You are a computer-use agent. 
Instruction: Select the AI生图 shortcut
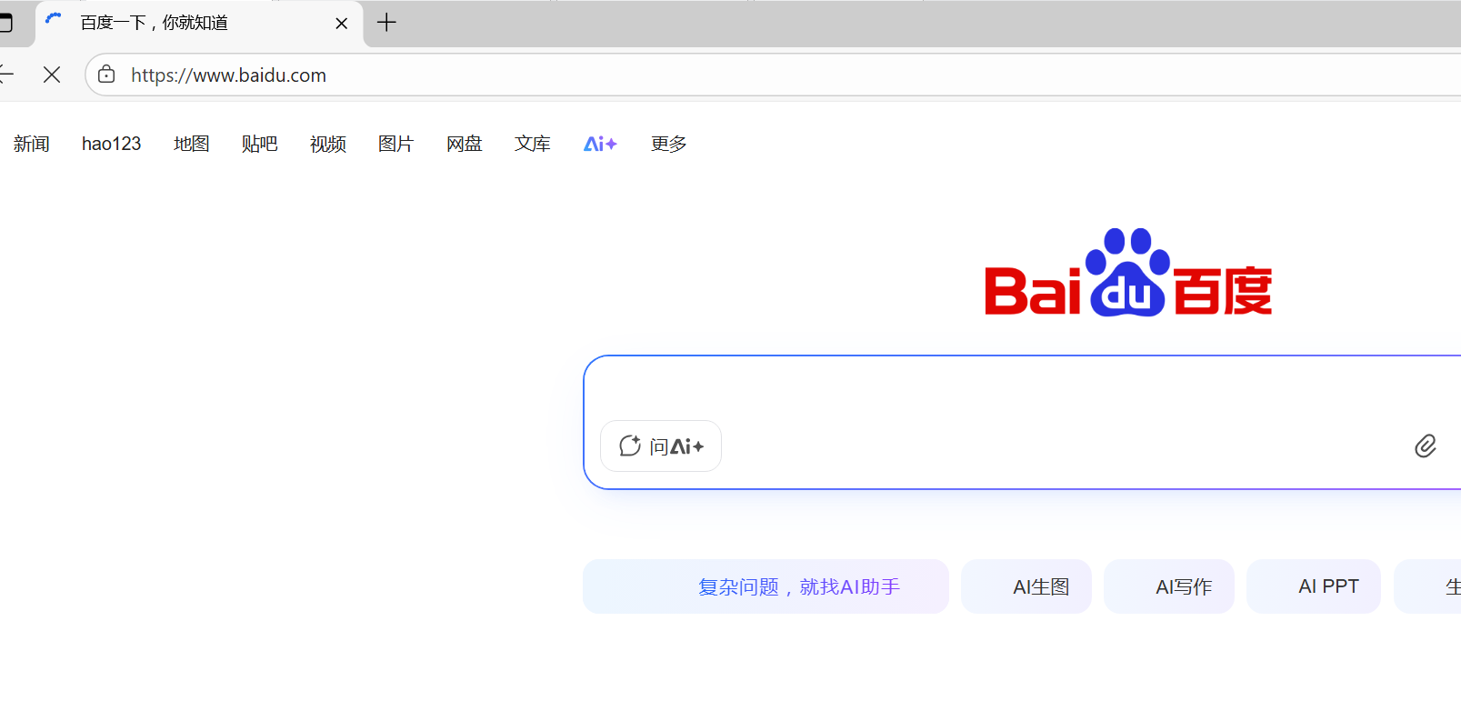point(1026,586)
